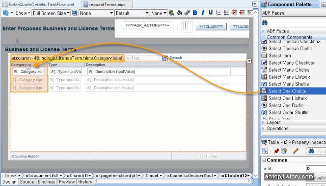Viewport: 326px width, 186px height.
Task: Click the binoculars search icon in Component Palette
Action: [264, 22]
